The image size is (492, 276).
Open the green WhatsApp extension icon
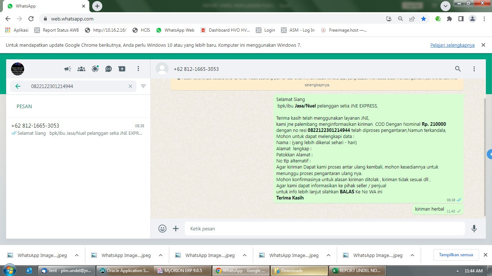(x=438, y=19)
